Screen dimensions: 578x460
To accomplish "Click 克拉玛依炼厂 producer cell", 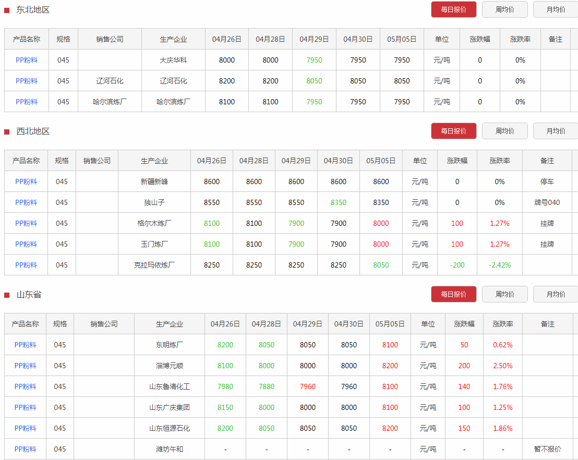I will coord(154,265).
